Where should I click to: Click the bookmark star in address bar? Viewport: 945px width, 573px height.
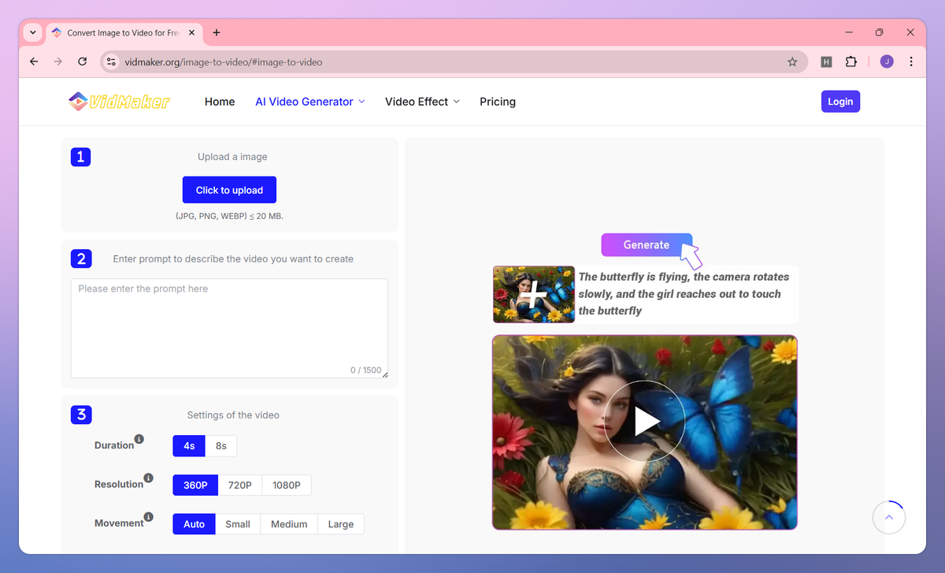coord(792,61)
